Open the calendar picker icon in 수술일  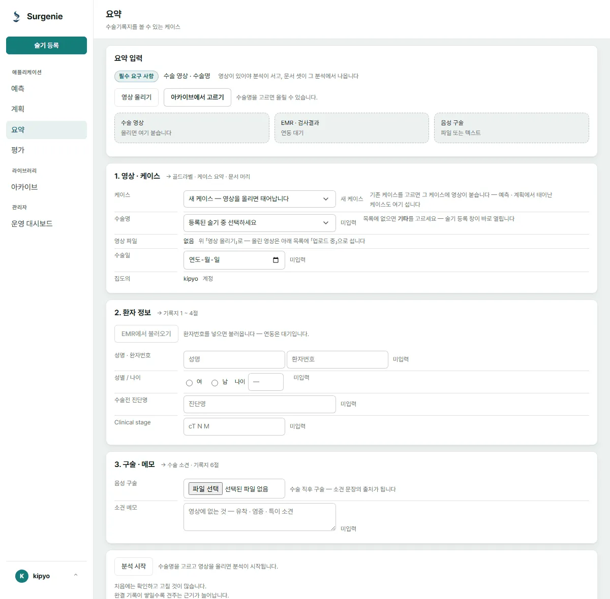point(276,260)
